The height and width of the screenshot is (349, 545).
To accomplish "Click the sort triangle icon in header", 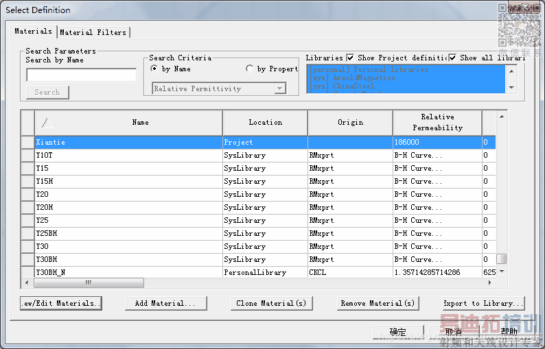I will [x=47, y=123].
